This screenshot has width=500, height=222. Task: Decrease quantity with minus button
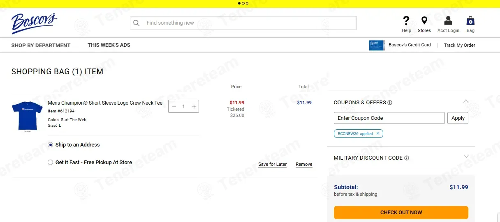coord(174,107)
